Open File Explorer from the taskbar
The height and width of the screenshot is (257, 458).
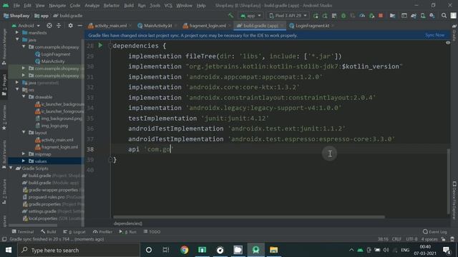273,250
